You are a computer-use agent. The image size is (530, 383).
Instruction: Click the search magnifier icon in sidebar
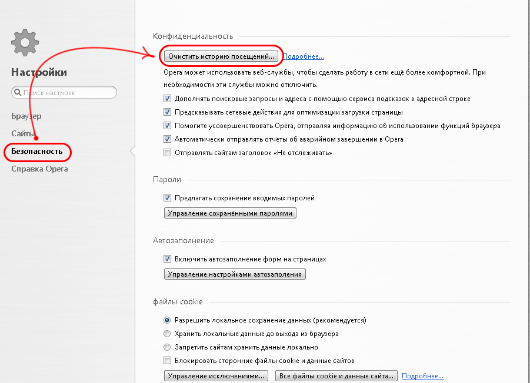point(18,92)
